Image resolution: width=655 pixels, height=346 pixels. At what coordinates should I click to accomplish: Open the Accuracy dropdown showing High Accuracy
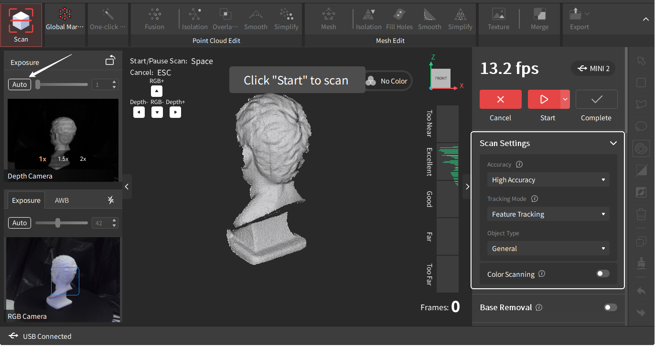[x=548, y=179]
